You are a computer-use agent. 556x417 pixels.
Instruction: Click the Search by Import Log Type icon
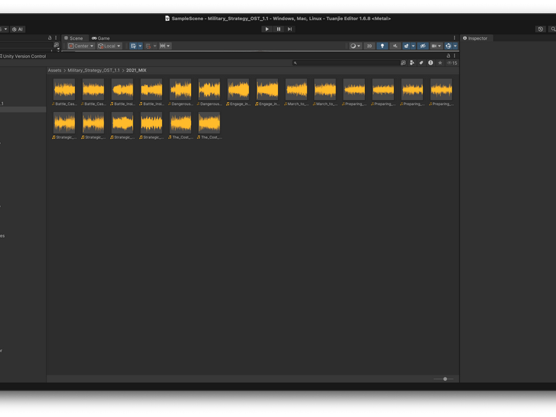[430, 63]
